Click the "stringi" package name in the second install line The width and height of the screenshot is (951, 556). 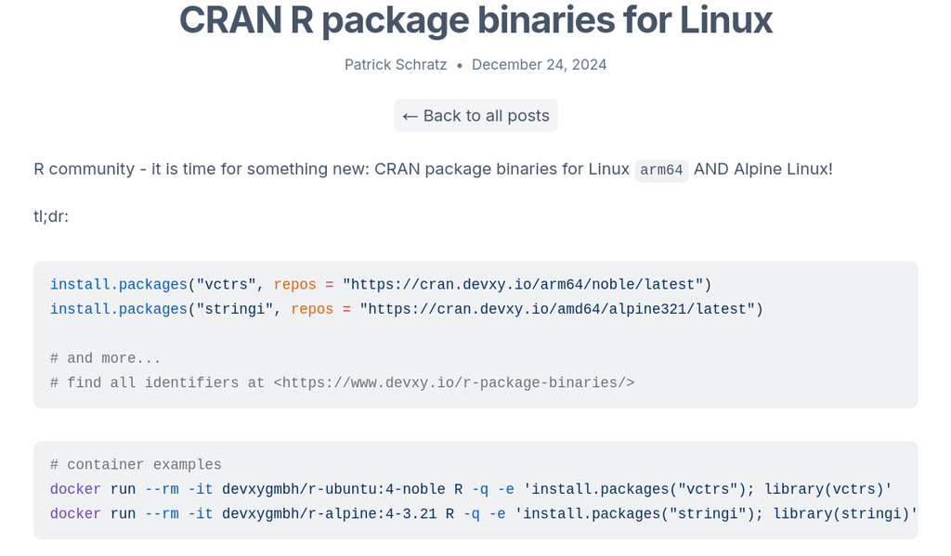tap(235, 309)
